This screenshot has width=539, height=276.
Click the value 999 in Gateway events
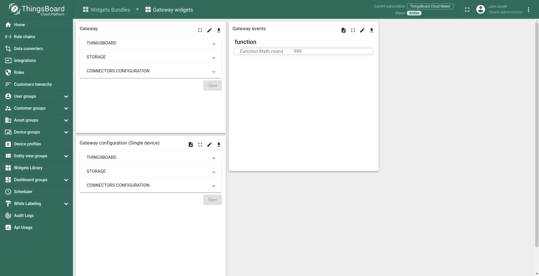point(297,51)
